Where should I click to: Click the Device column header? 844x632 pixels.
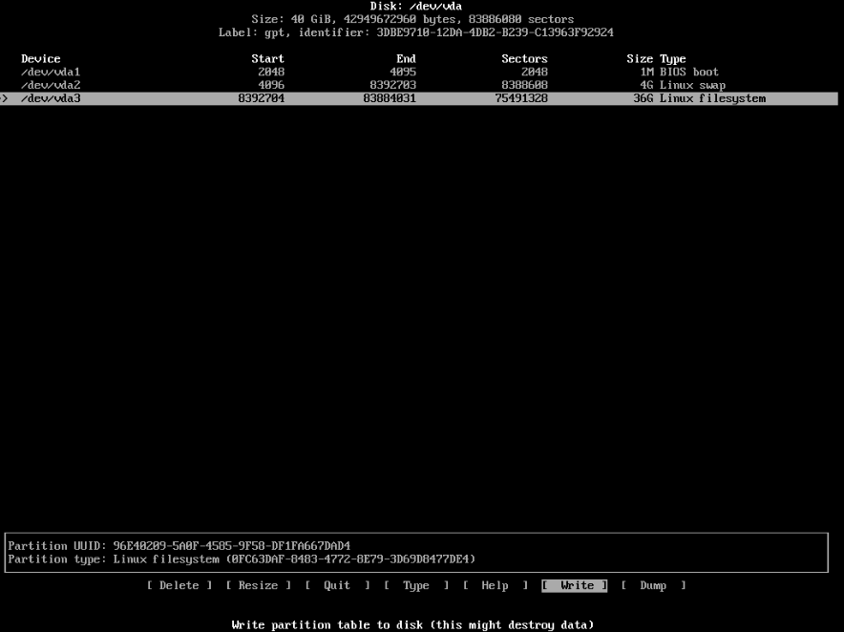tap(41, 58)
